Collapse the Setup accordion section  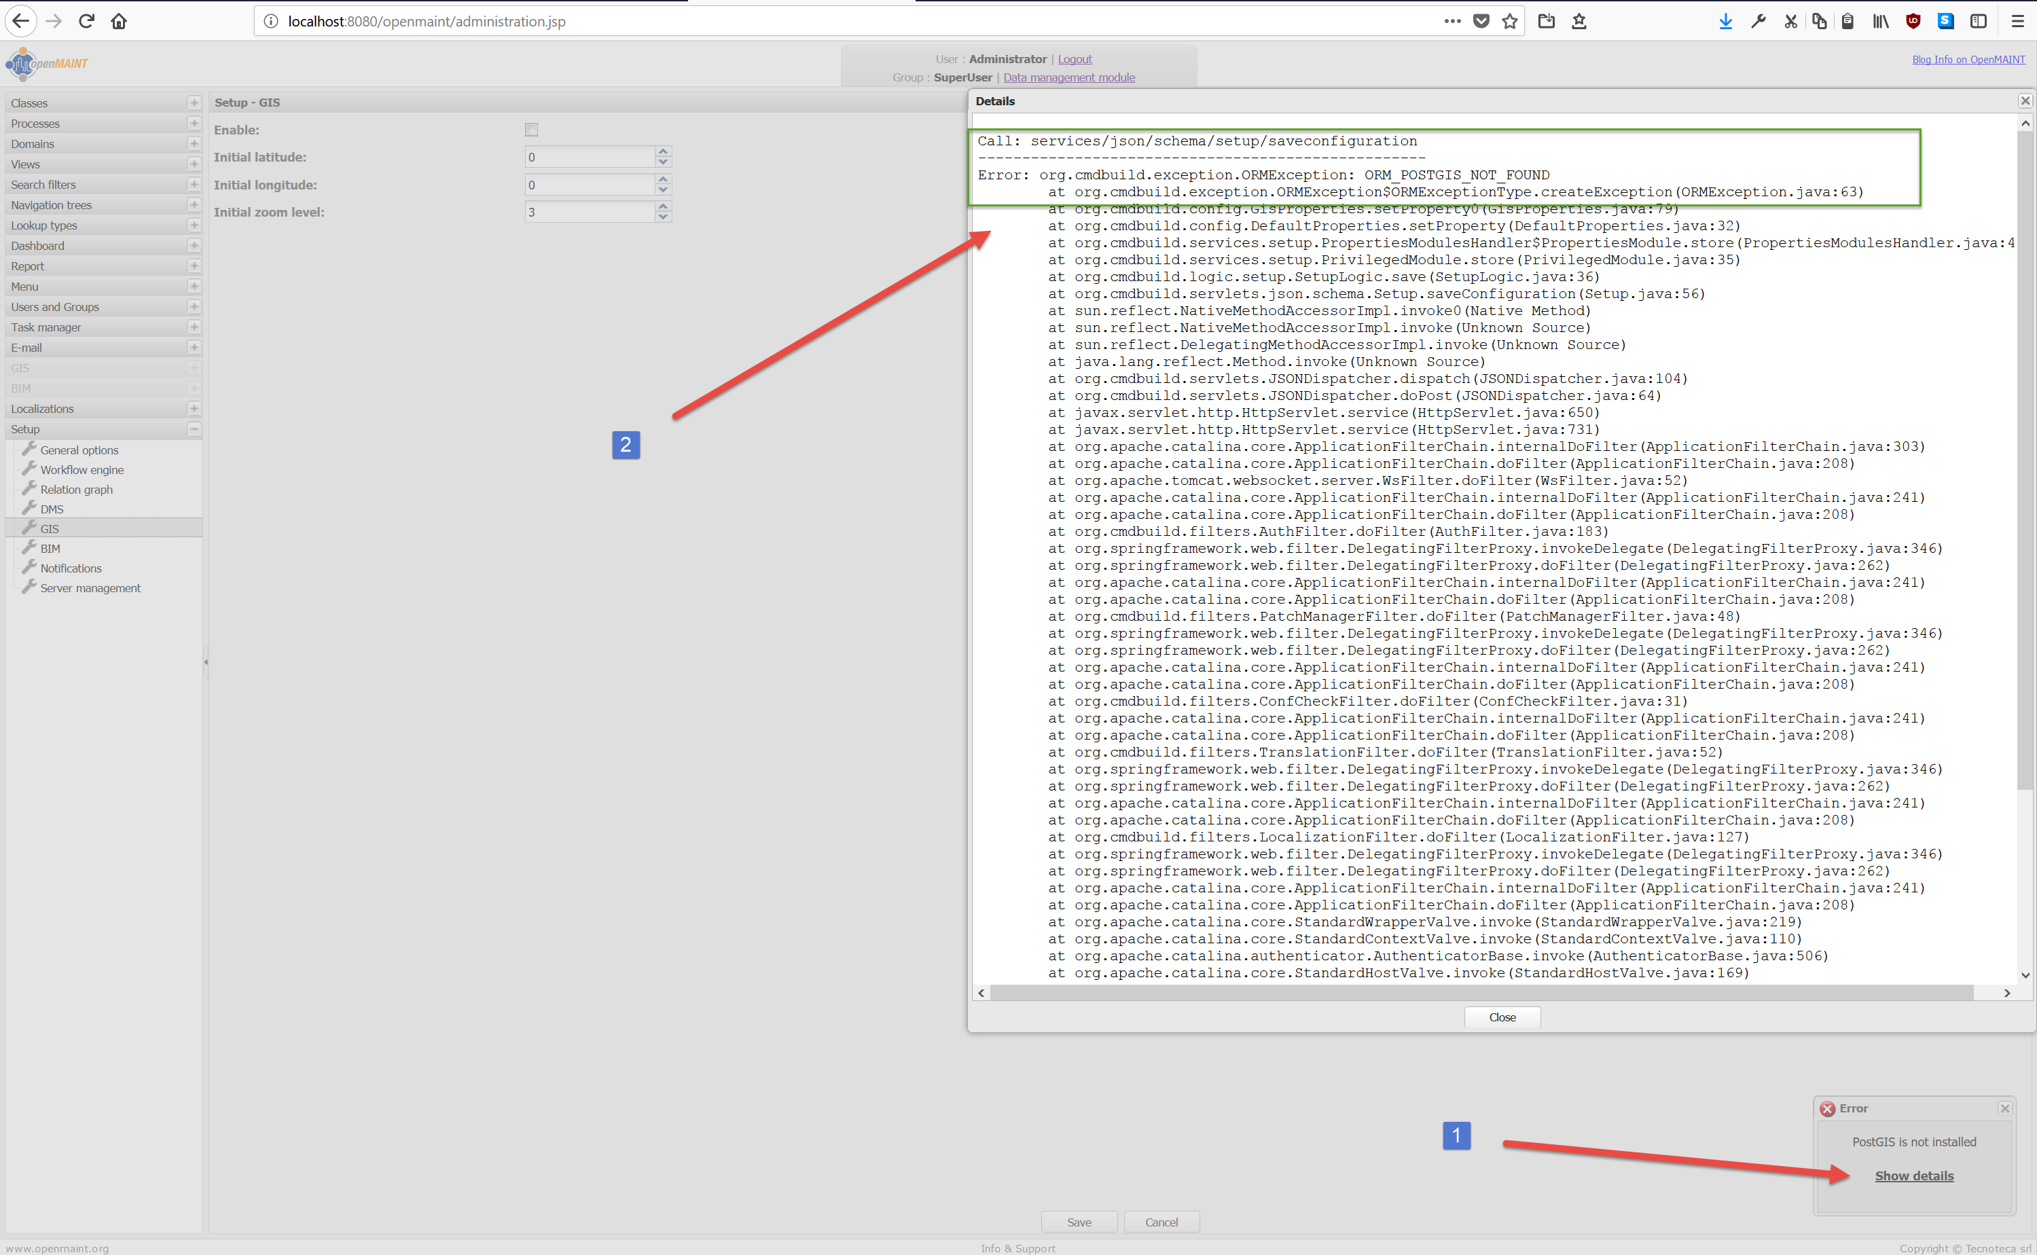194,429
